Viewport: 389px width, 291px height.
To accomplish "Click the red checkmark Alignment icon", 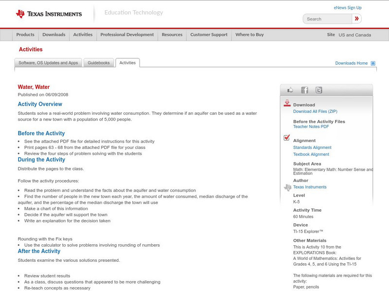I will (286, 138).
